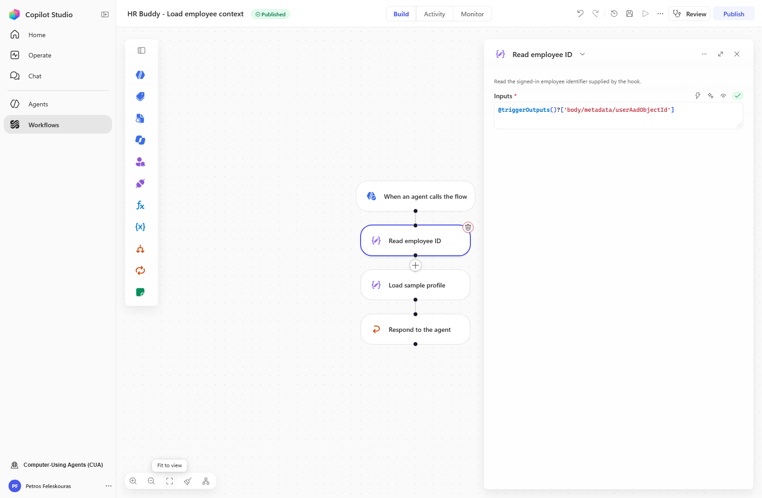The image size is (762, 498).
Task: Undo the last change
Action: tap(580, 14)
